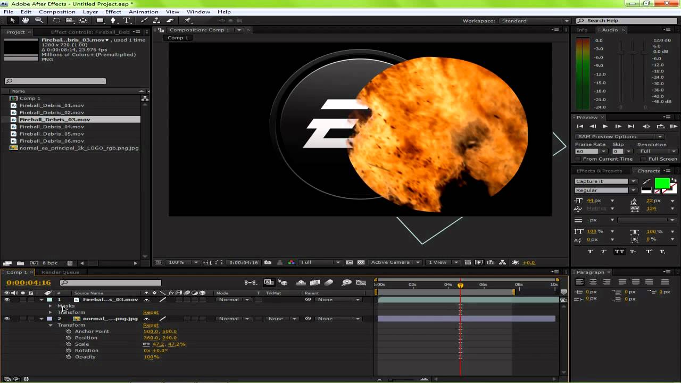681x383 pixels.
Task: Select the Rotation tool
Action: [x=56, y=20]
